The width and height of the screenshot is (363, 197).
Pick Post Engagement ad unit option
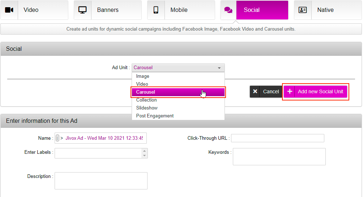155,116
